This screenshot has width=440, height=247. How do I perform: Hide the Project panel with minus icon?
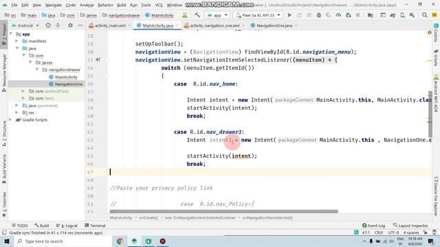click(x=80, y=25)
